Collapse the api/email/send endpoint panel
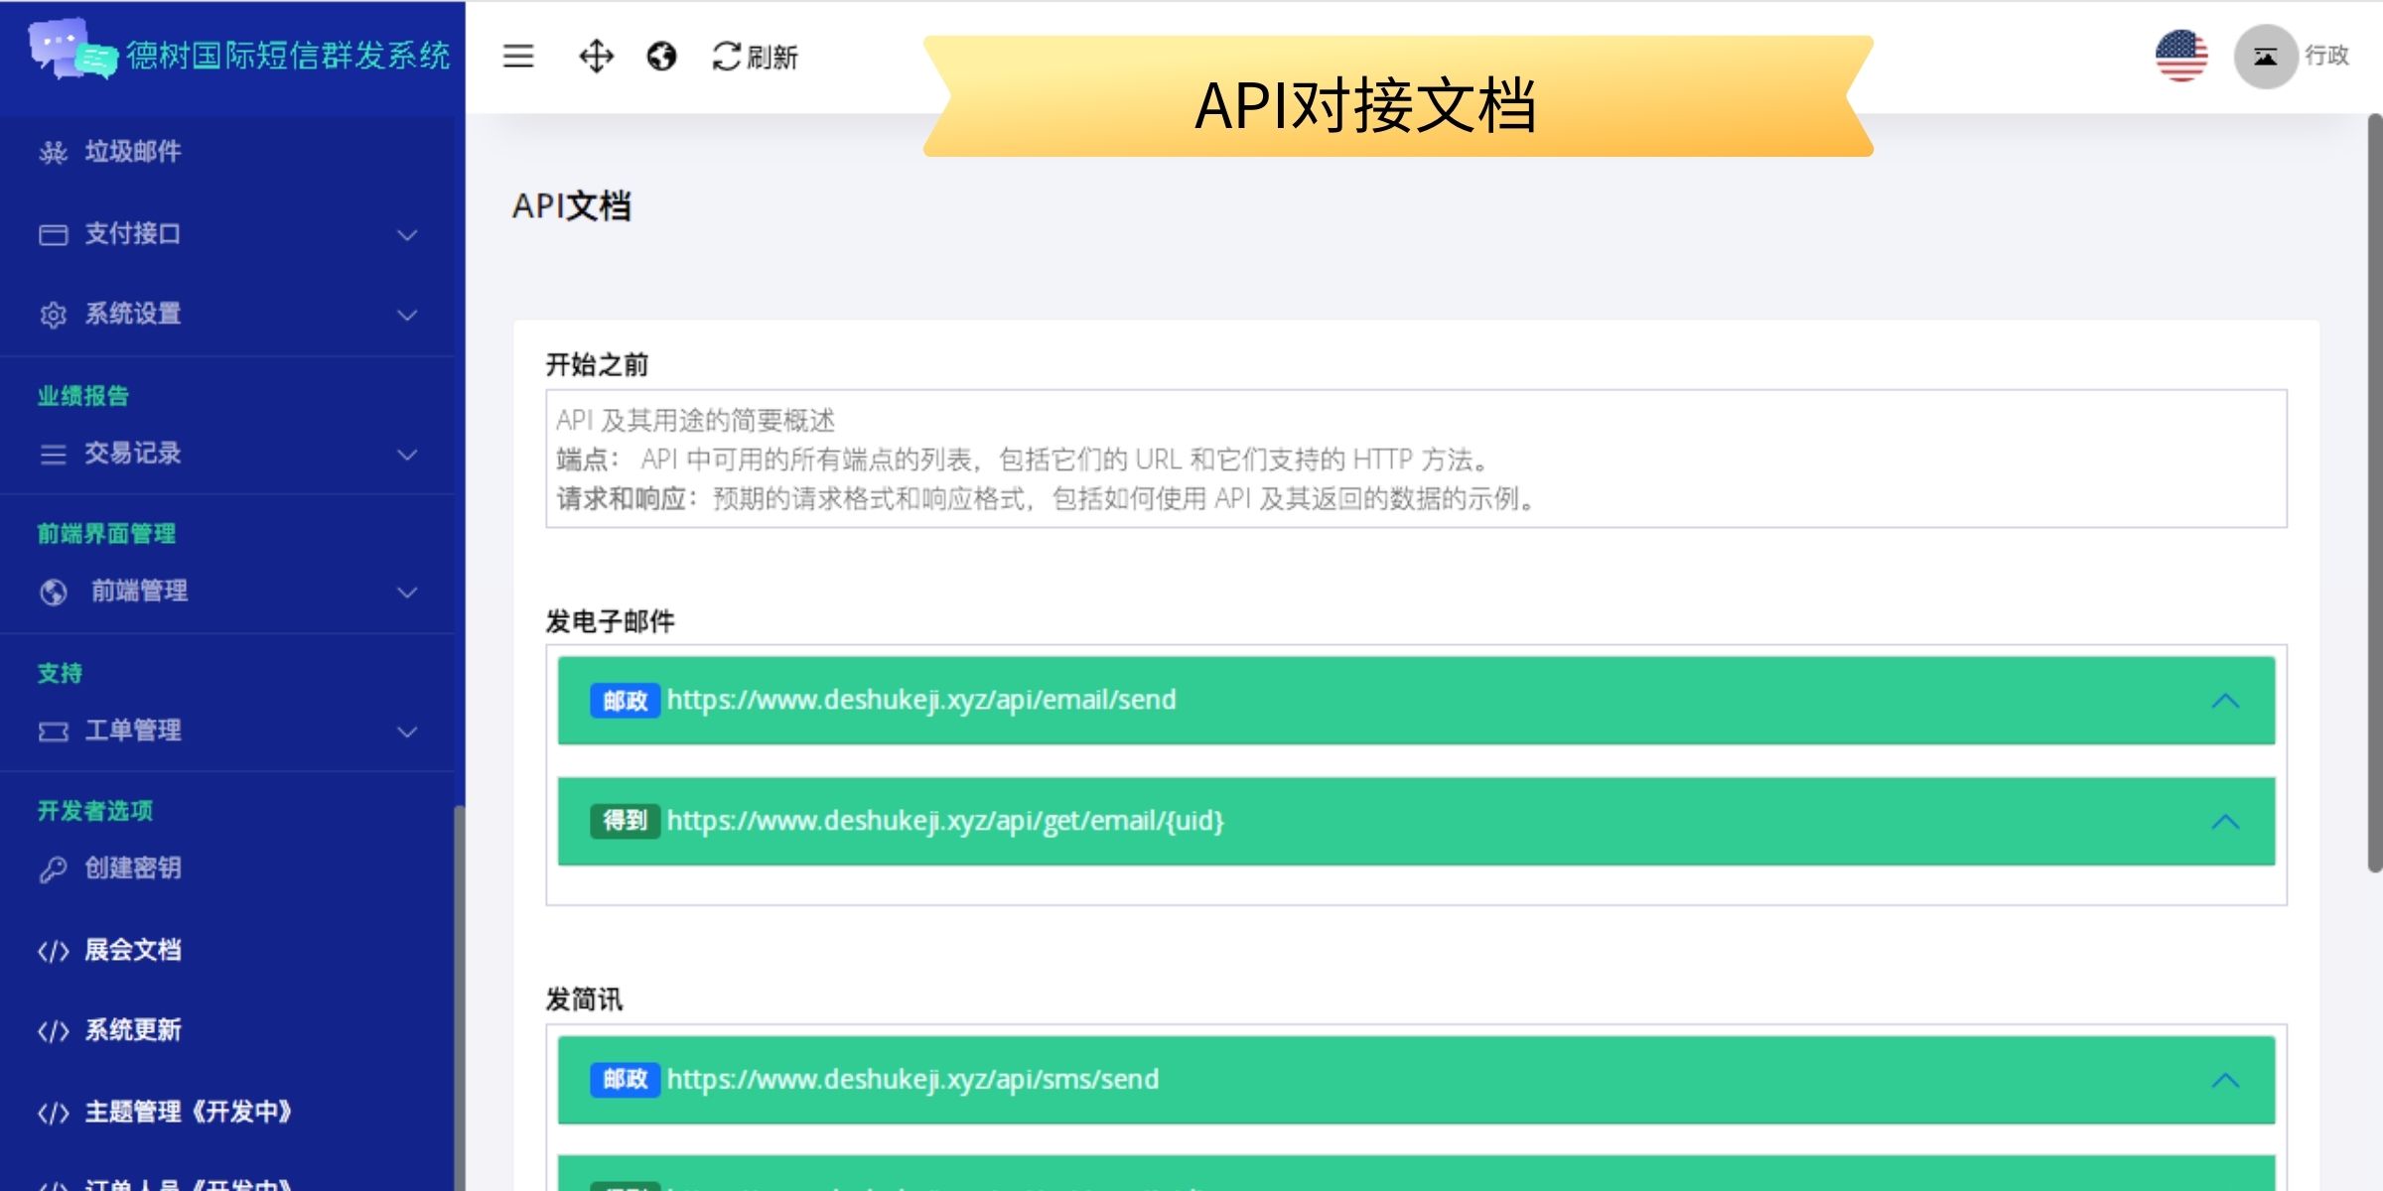Image resolution: width=2383 pixels, height=1191 pixels. [x=2225, y=701]
